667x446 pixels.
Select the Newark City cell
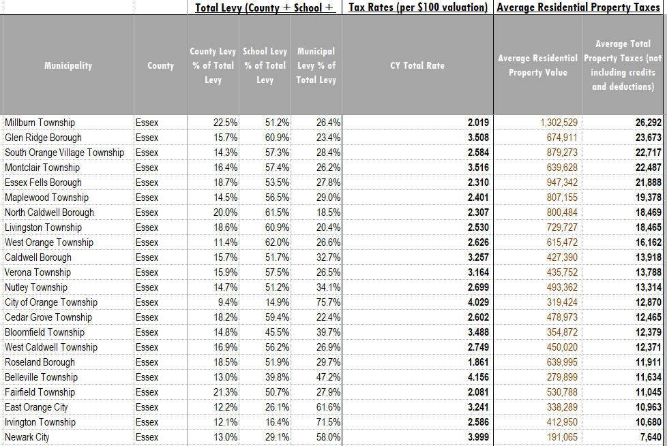[27, 437]
